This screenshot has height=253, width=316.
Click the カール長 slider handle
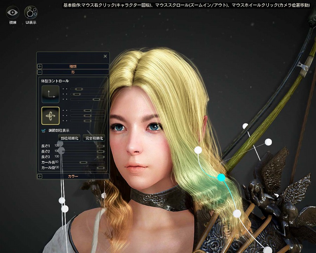pos(84,162)
